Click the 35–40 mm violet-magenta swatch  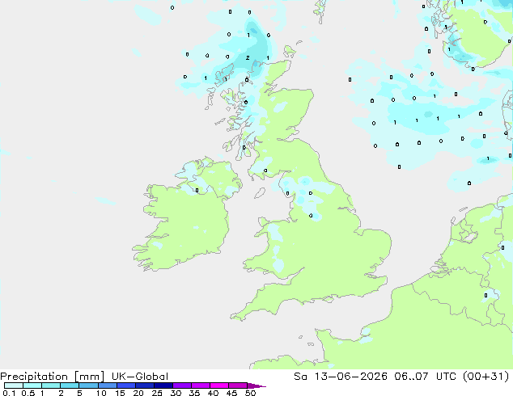coord(200,385)
